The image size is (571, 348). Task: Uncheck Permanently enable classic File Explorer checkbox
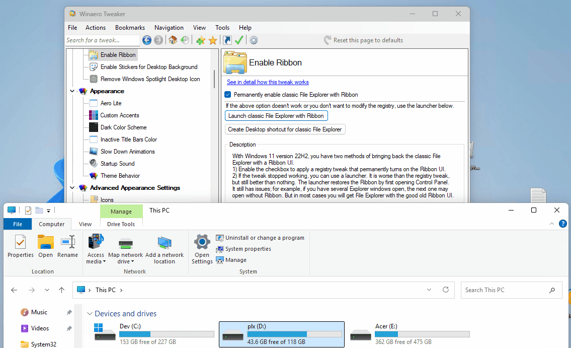(x=228, y=95)
